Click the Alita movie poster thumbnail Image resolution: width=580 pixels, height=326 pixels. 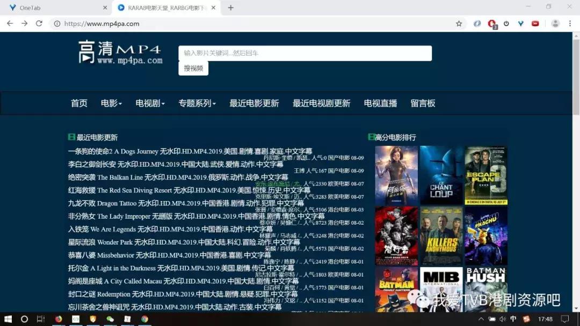[x=397, y=174]
